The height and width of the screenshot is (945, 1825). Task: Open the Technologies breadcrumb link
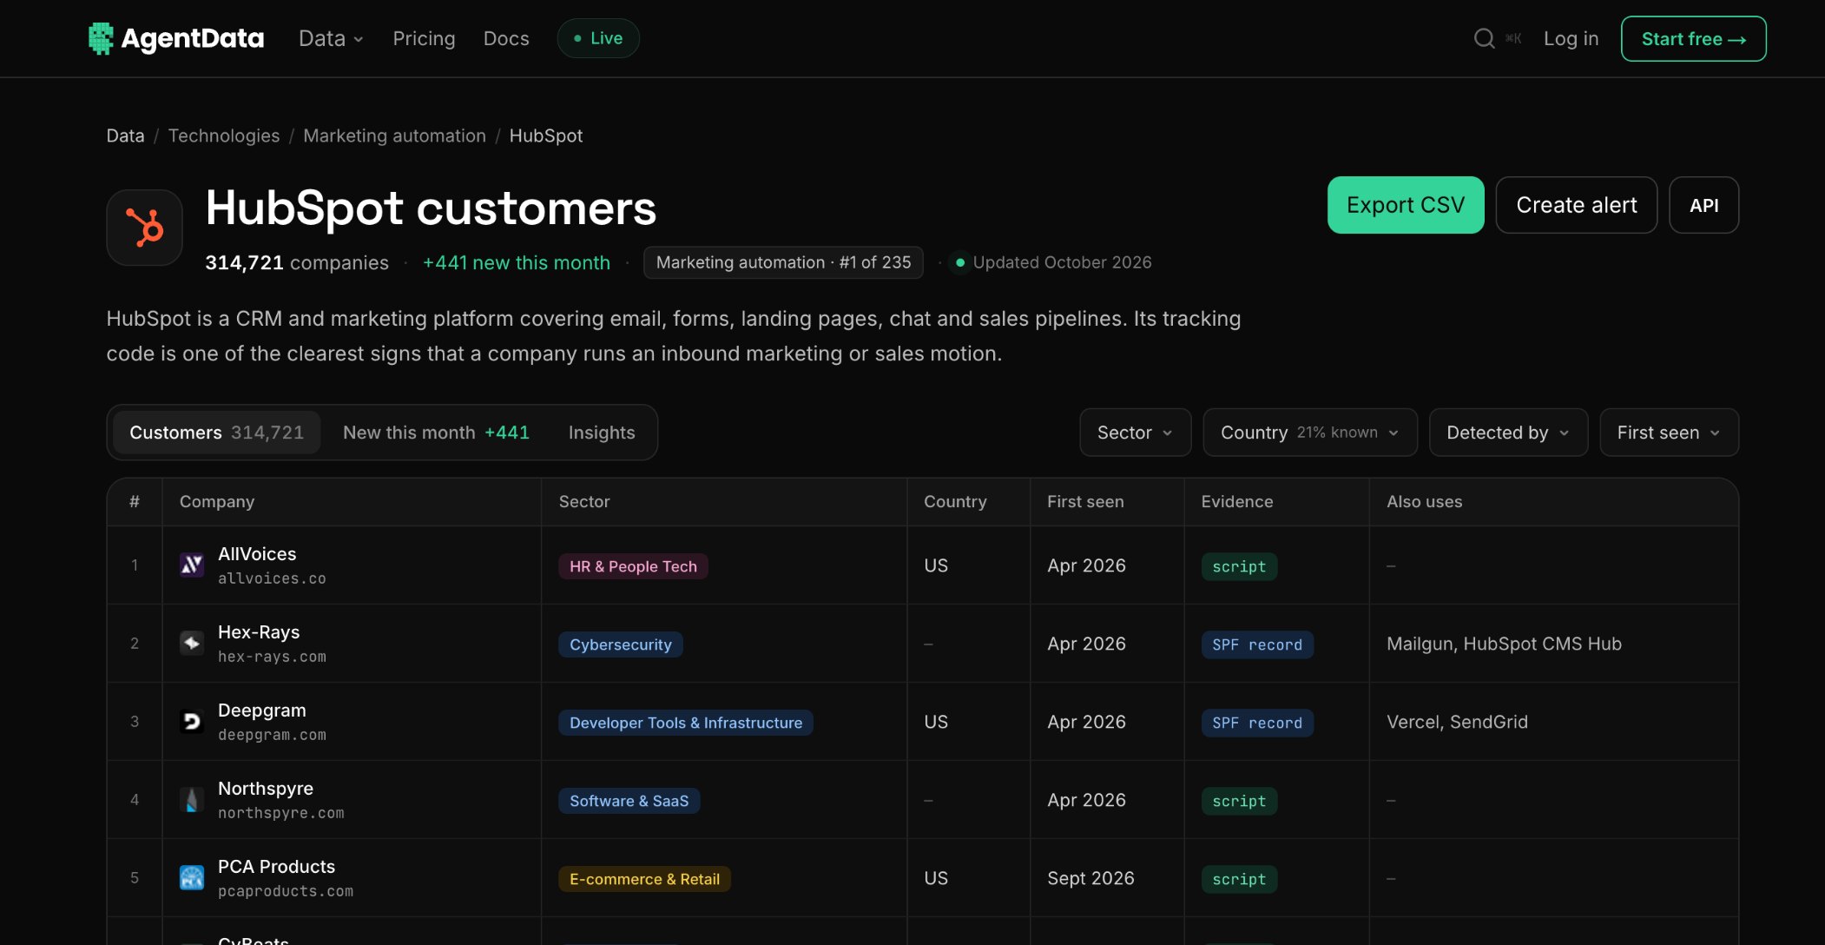[x=224, y=135]
